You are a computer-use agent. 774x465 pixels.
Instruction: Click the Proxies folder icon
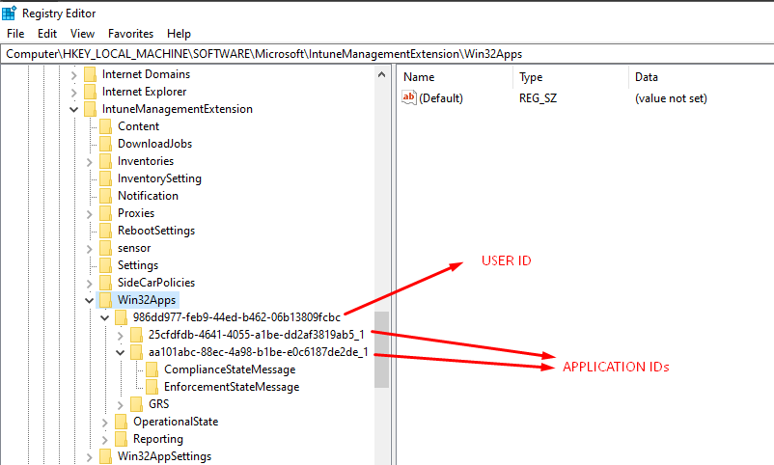[105, 213]
